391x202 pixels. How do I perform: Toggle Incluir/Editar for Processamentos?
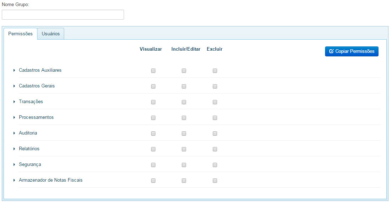coord(184,118)
